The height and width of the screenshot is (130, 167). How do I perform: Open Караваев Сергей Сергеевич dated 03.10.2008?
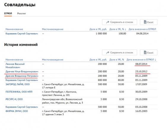(x=22, y=107)
